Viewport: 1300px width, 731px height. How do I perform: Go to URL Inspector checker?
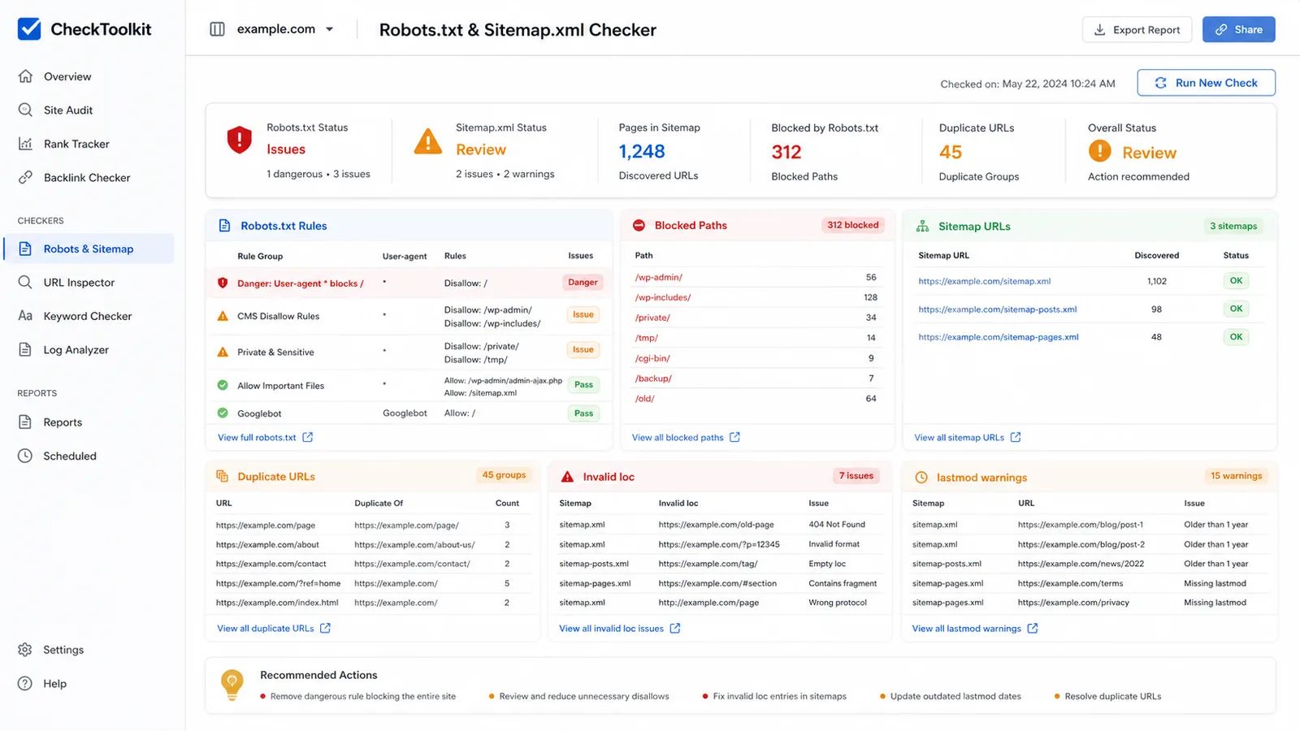pos(79,283)
